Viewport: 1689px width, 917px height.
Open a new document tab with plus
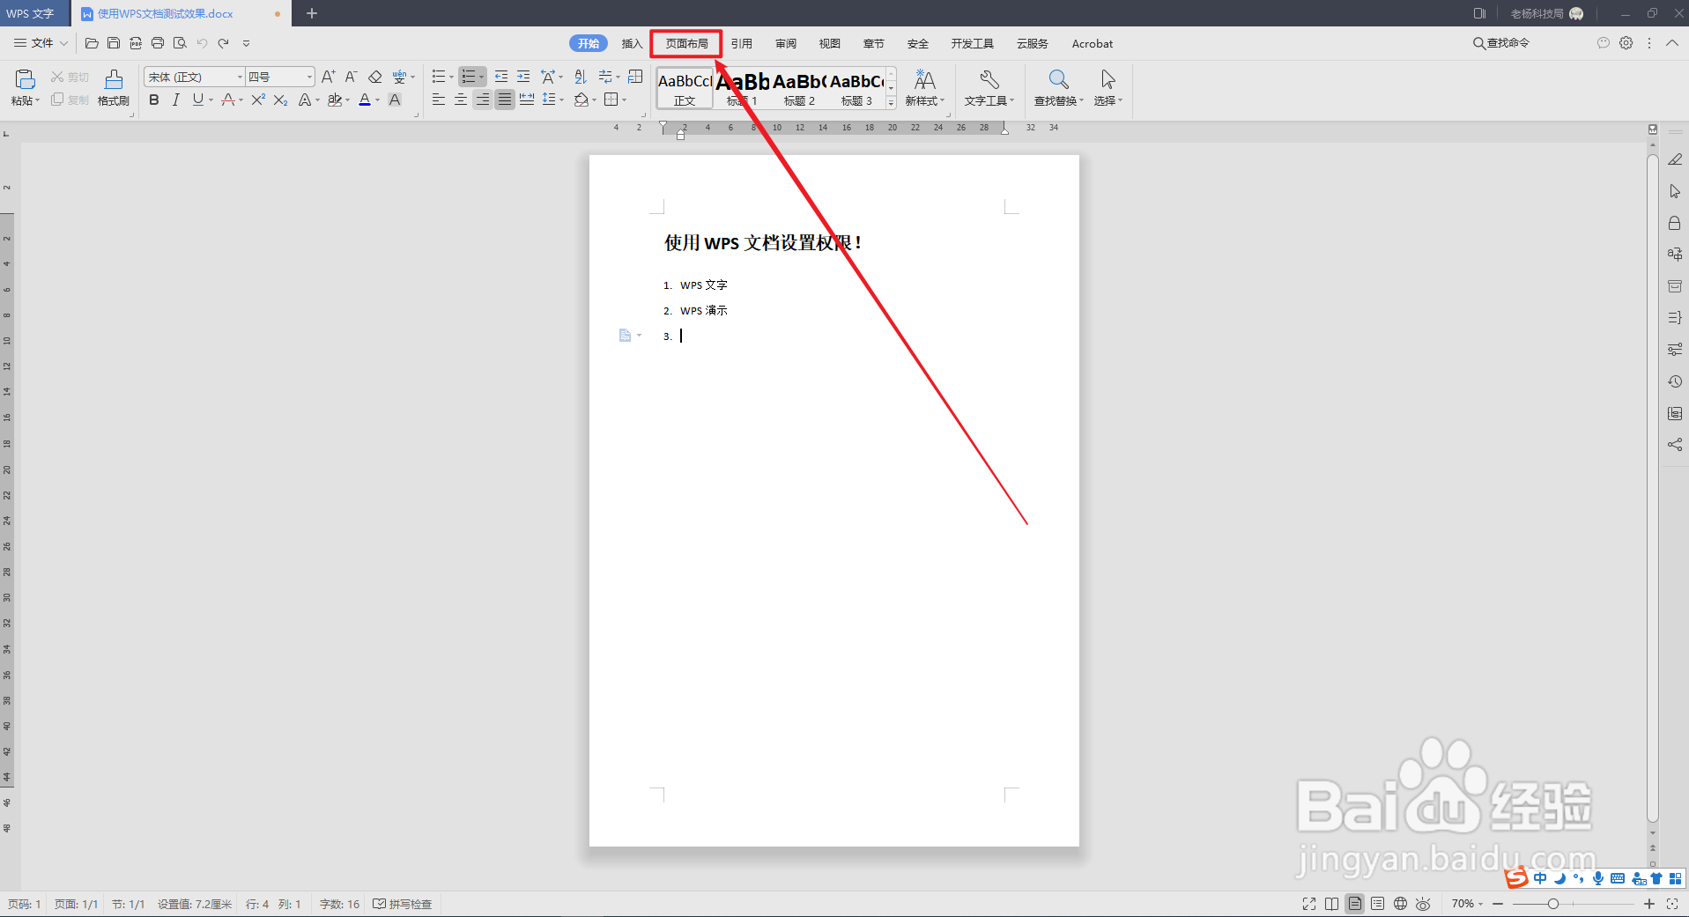(312, 13)
